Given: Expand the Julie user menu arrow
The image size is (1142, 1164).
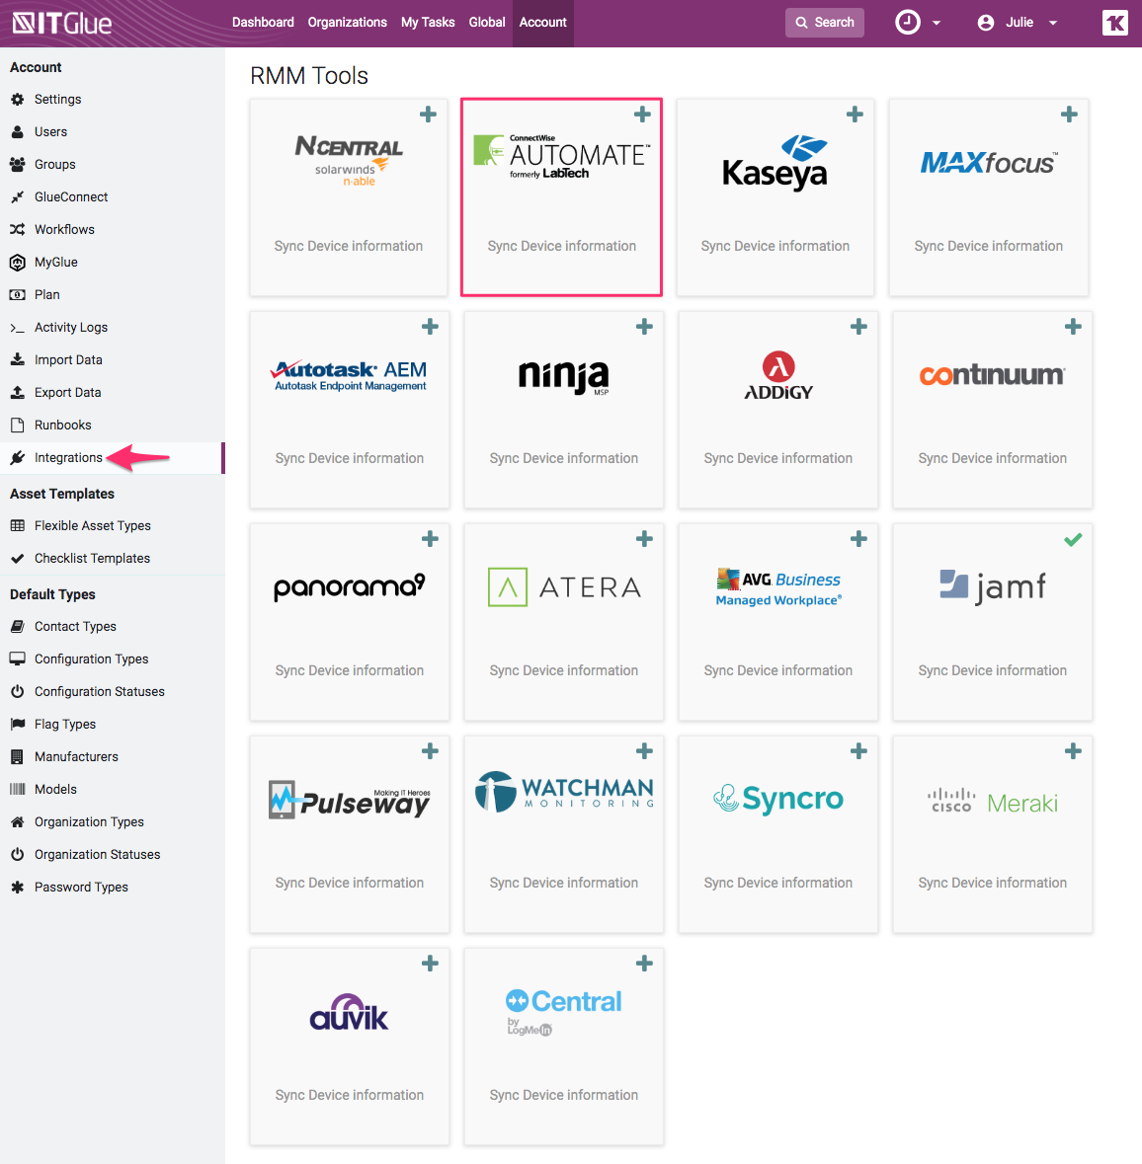Looking at the screenshot, I should (1053, 23).
